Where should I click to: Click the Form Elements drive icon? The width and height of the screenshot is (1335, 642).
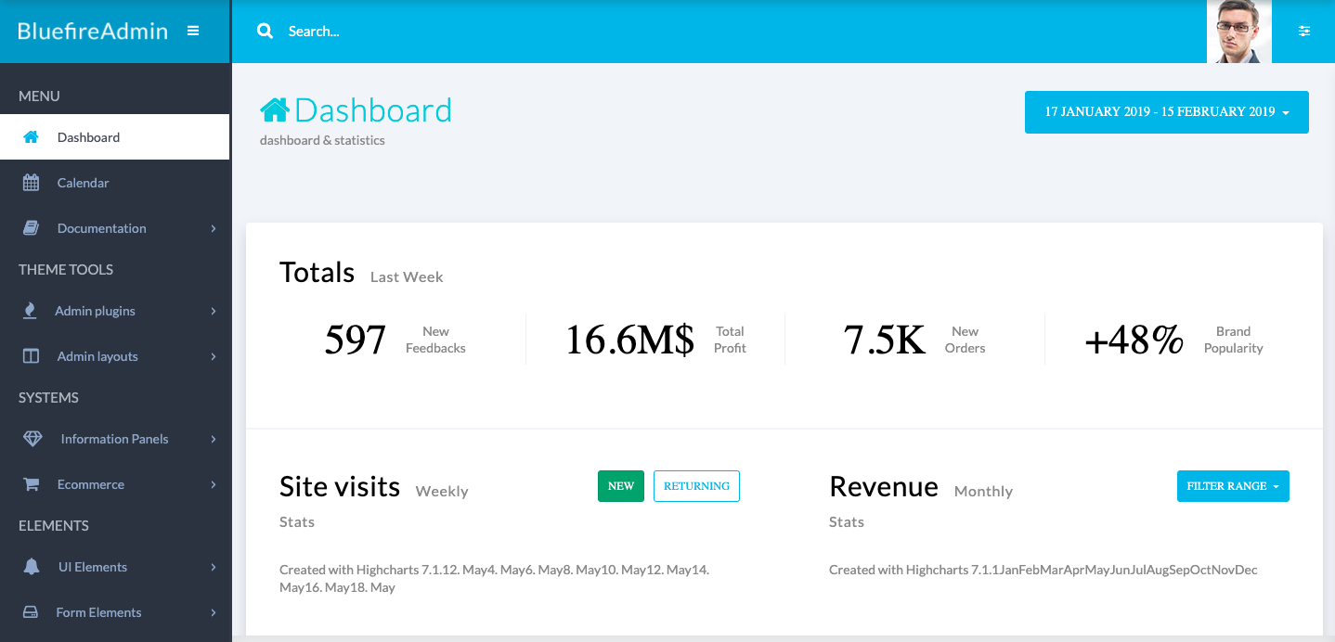click(x=31, y=612)
